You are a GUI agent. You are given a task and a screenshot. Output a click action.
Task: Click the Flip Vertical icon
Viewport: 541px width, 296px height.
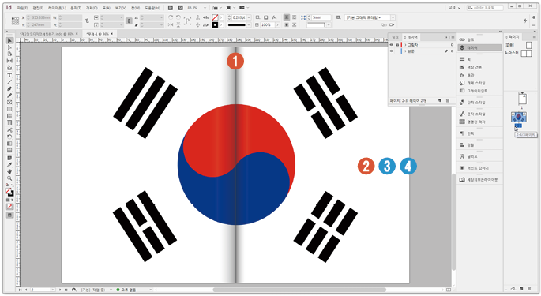click(x=178, y=24)
